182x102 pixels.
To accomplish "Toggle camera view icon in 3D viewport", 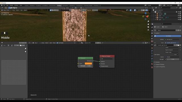I will tap(148, 27).
